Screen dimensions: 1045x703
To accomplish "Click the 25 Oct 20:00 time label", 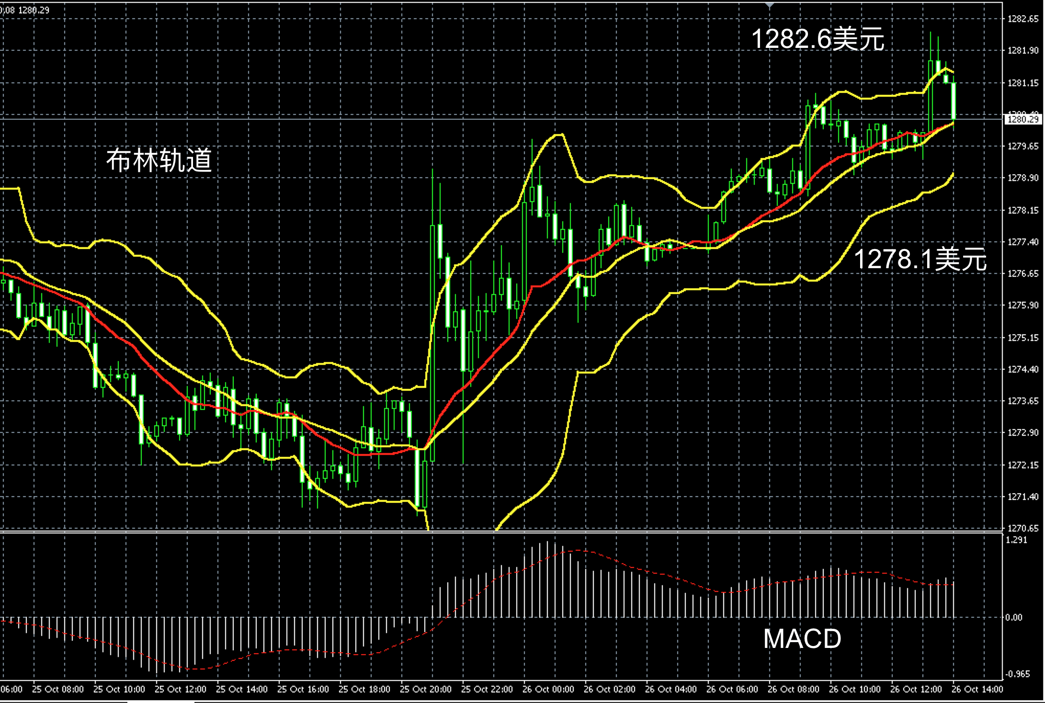I will pos(425,689).
